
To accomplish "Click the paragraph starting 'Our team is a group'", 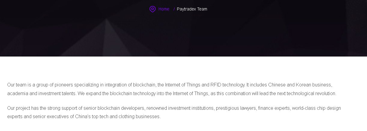I will [x=172, y=89].
